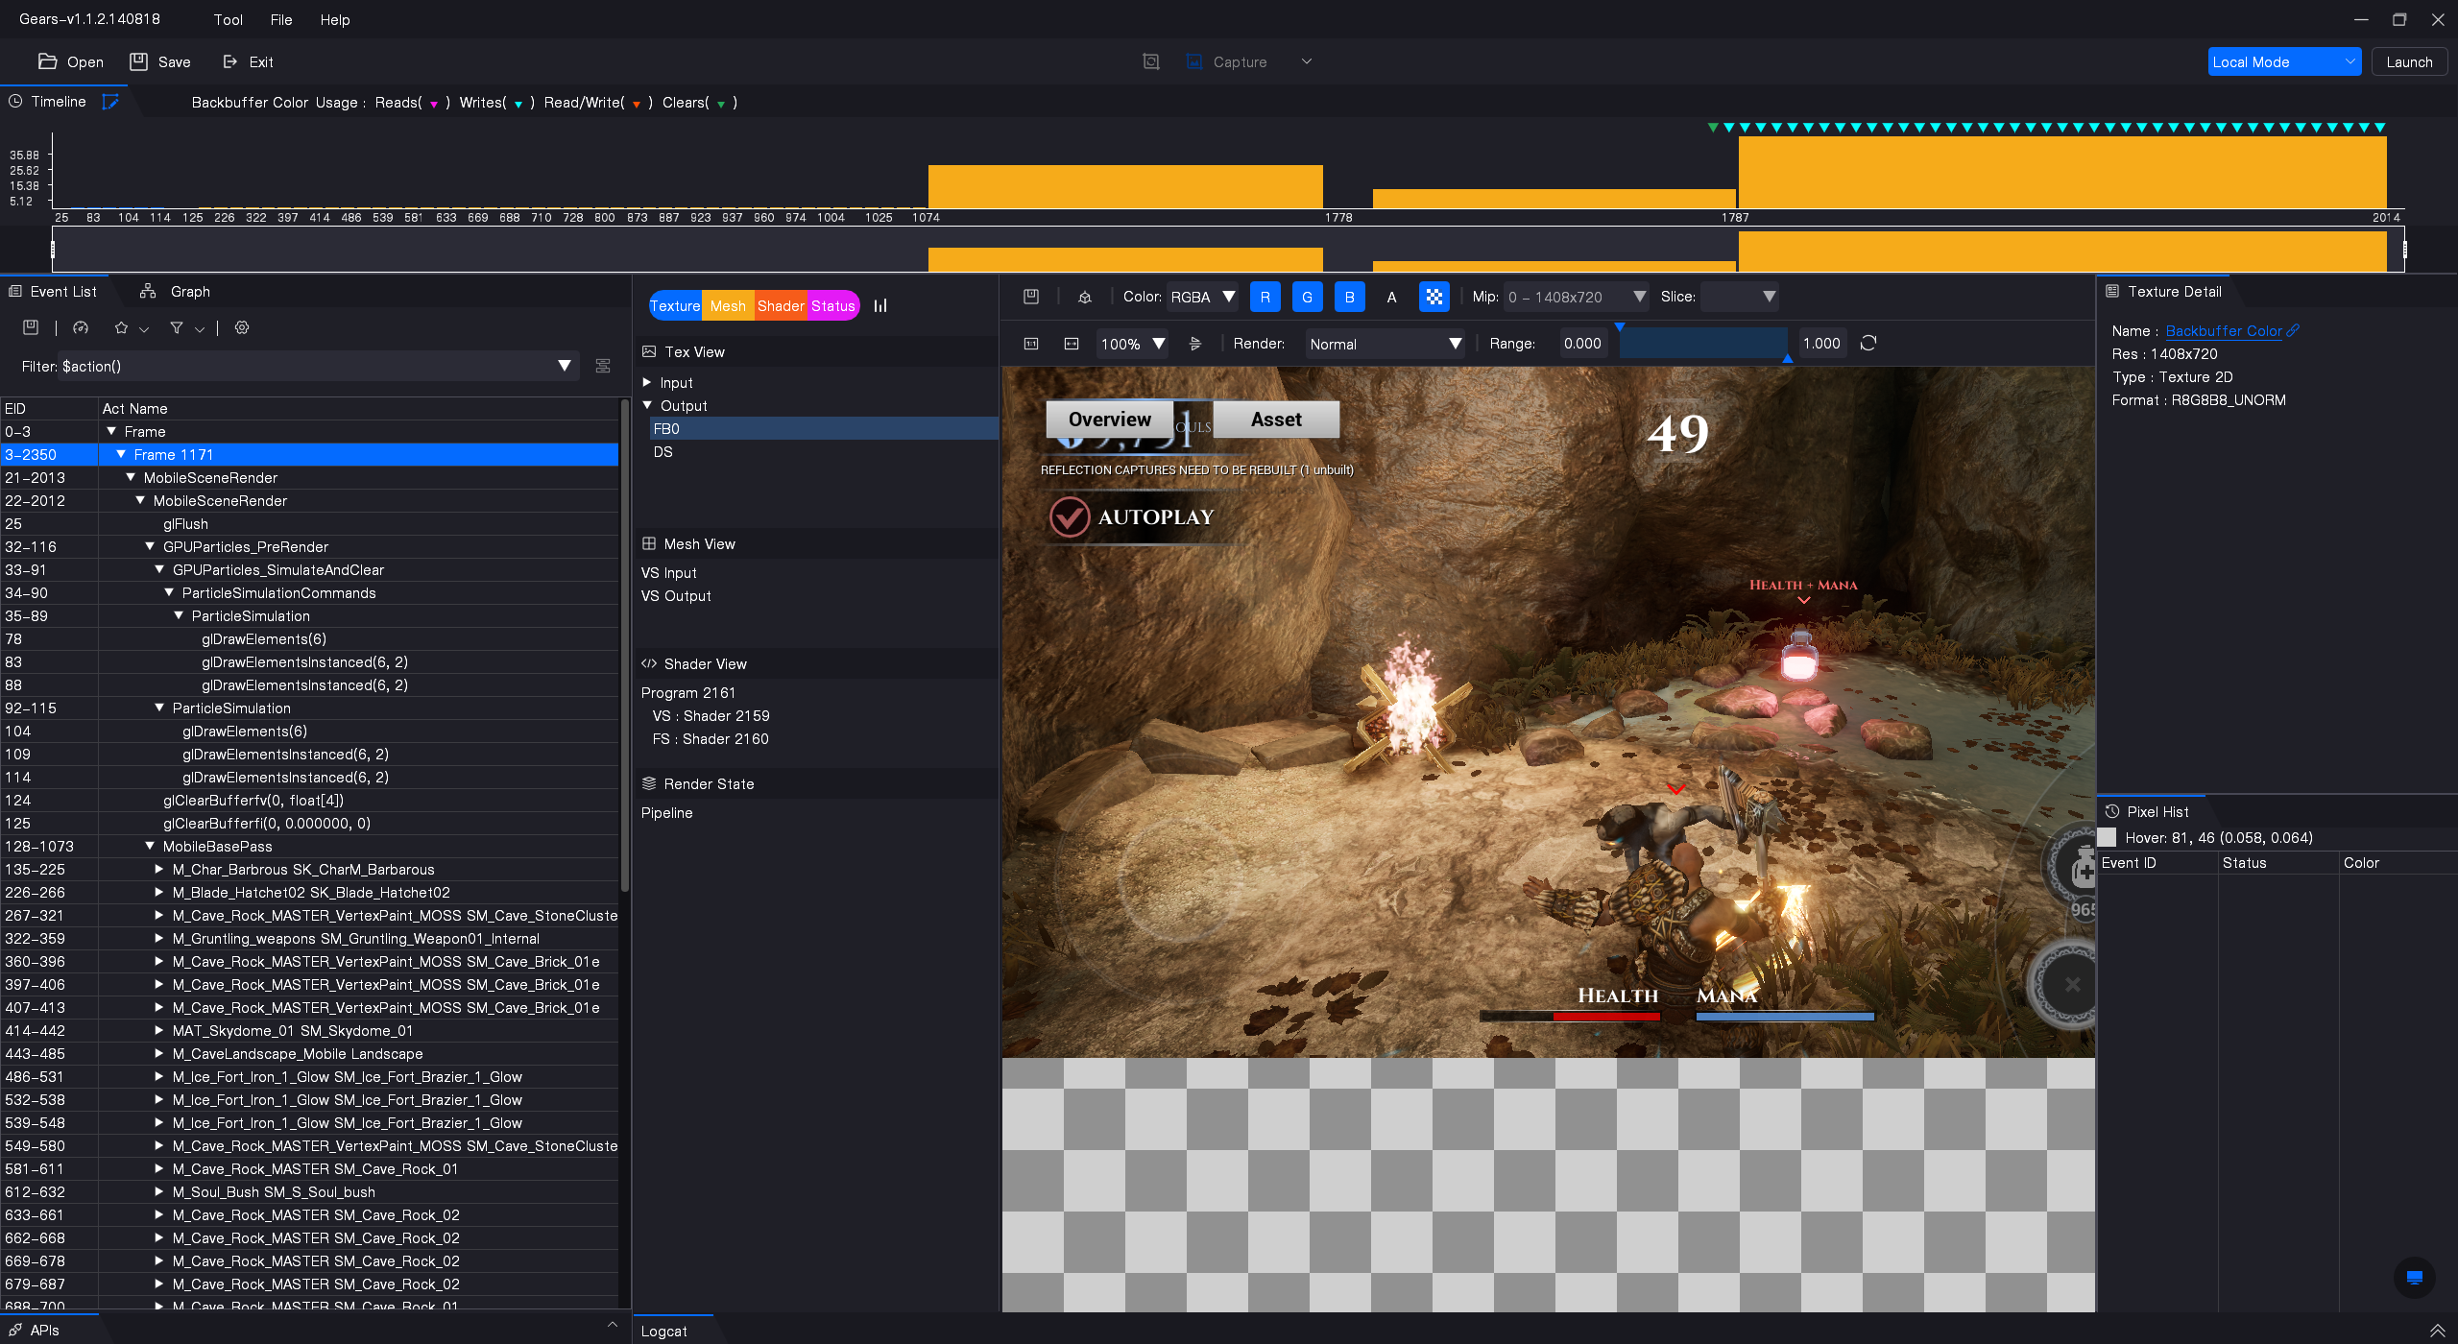Toggle Clears marker in usage legend

(721, 104)
